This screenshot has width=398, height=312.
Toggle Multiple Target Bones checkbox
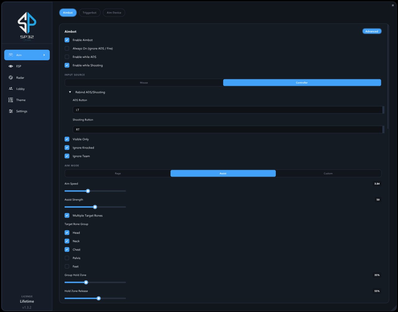[67, 215]
